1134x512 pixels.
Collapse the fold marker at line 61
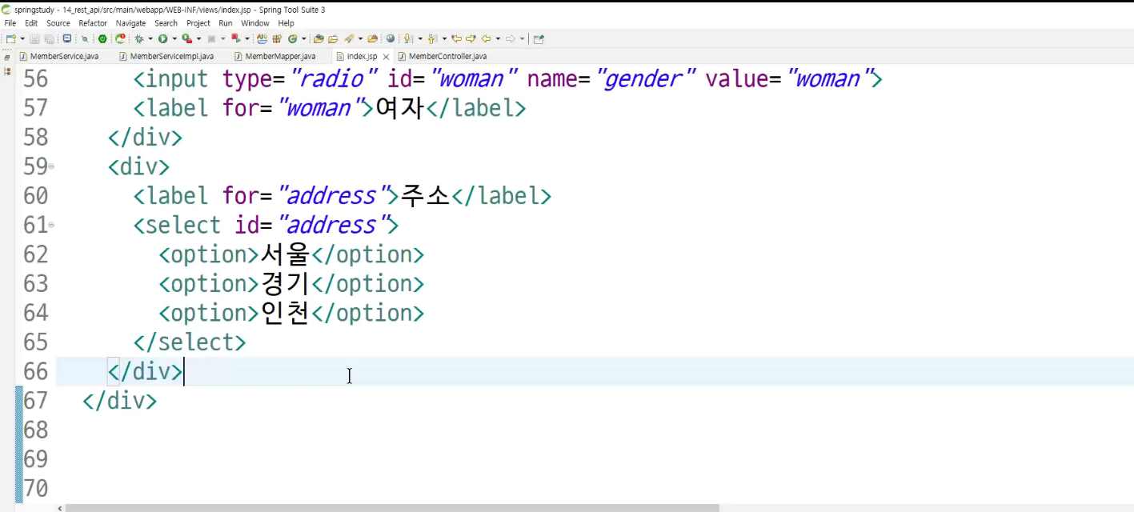tap(51, 226)
